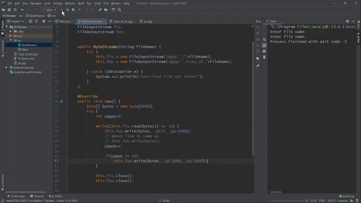Click the green Debug bug icon
This screenshot has height=203, width=361.
click(x=68, y=10)
